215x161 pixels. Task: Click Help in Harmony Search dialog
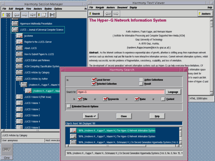point(157,116)
